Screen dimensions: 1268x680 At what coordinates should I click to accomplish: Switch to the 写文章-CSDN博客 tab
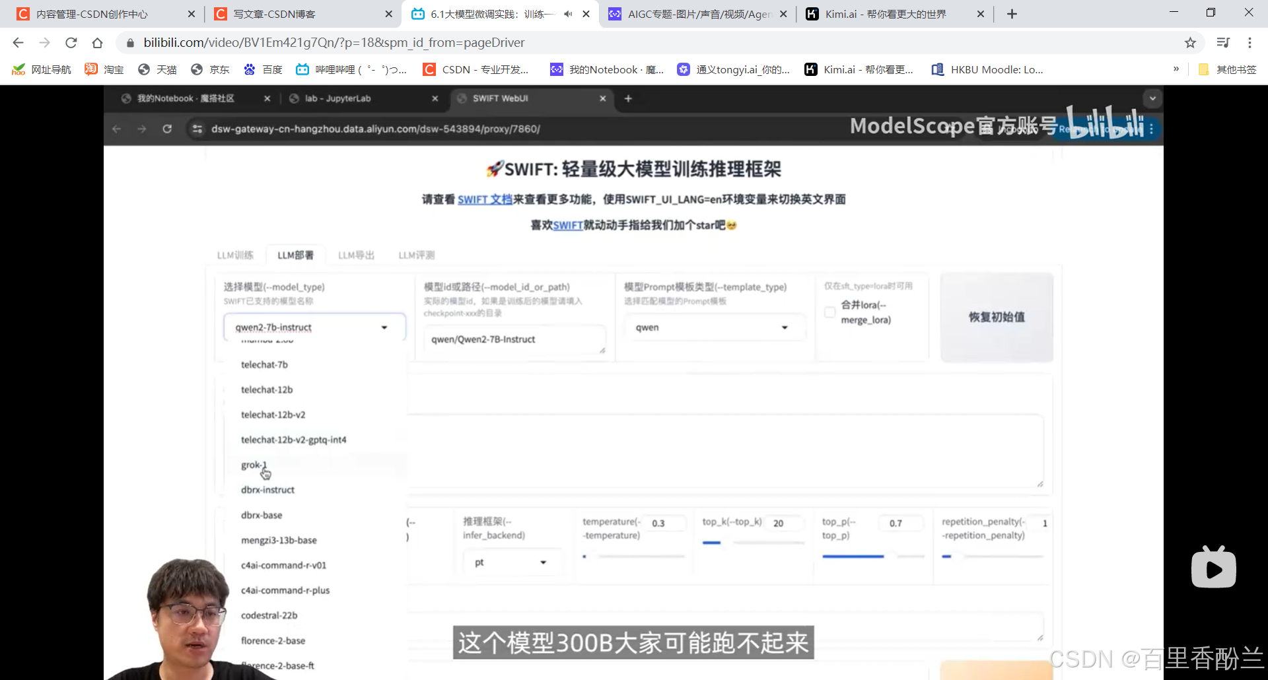302,14
